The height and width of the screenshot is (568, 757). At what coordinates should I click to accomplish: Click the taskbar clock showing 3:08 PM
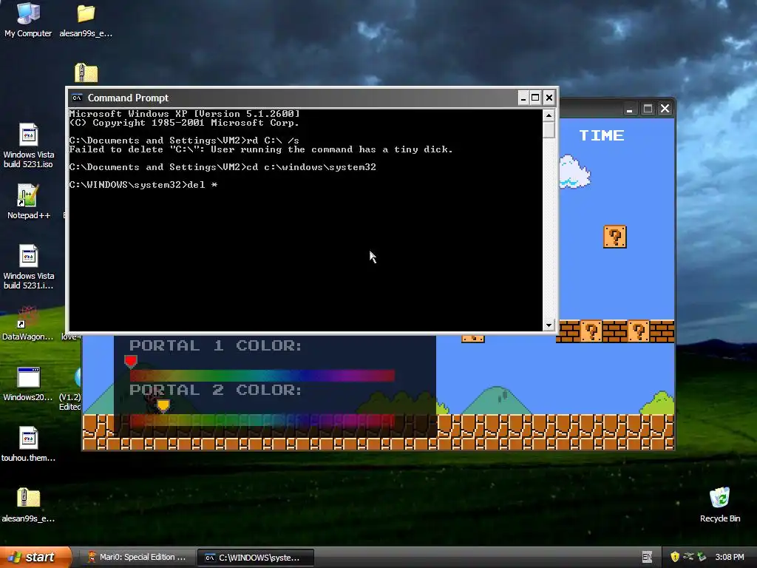click(730, 557)
